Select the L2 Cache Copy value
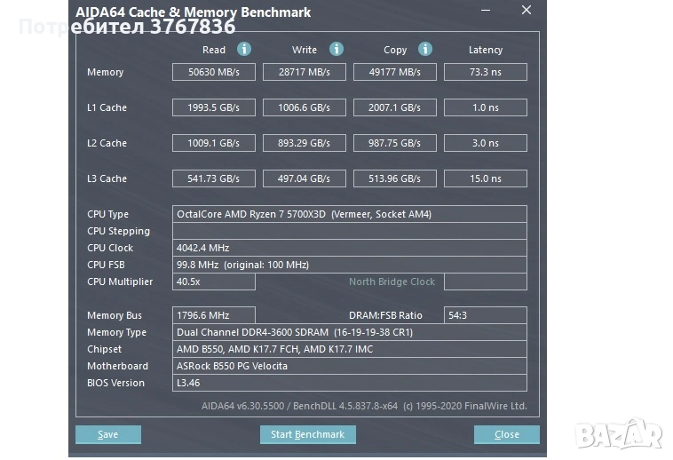This screenshot has width=673, height=460. (395, 143)
